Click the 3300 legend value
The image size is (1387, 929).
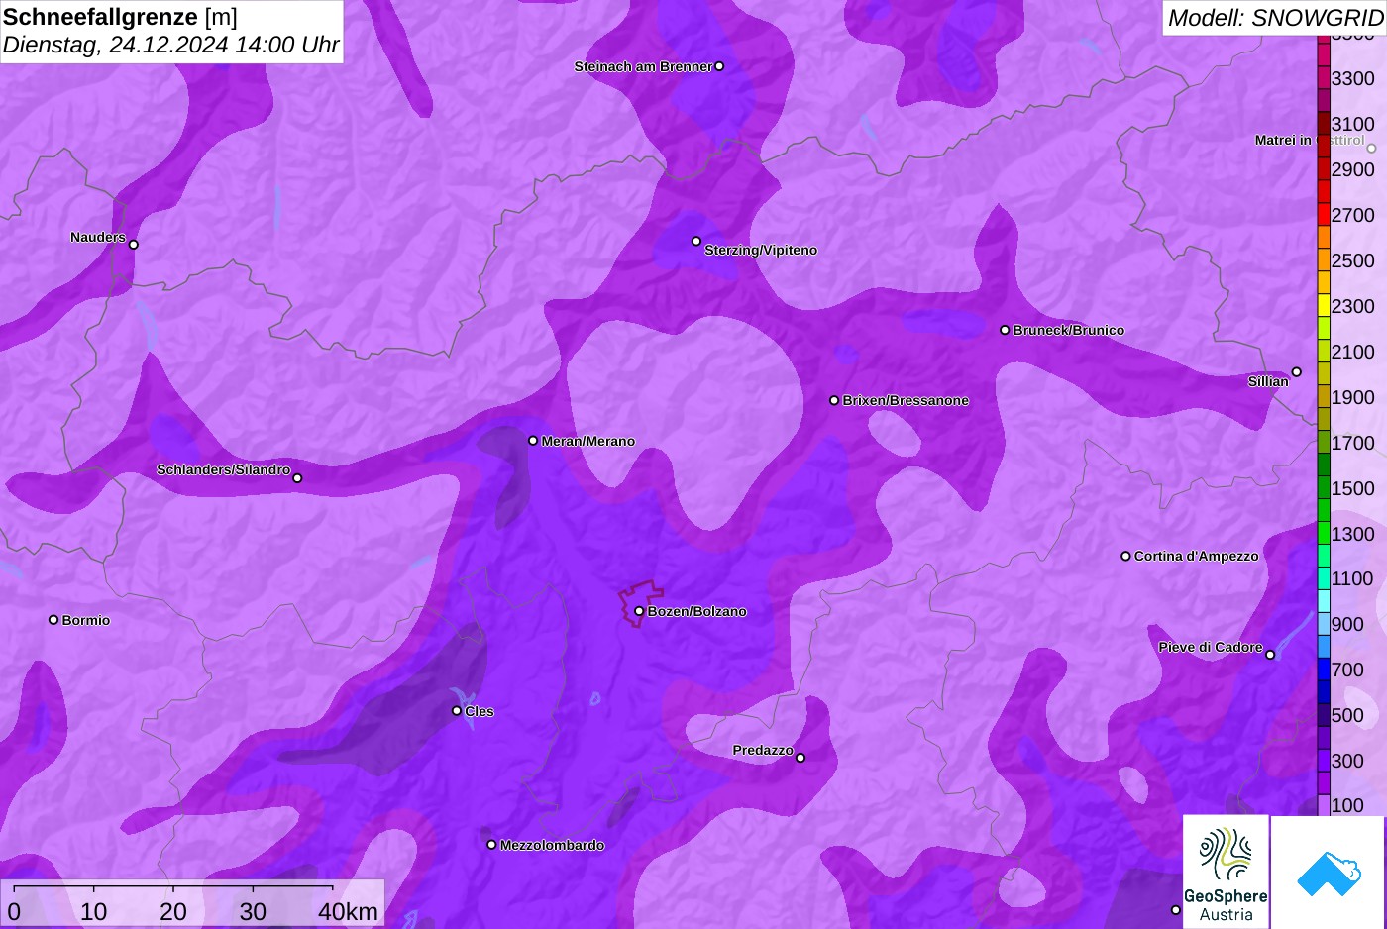(x=1352, y=78)
